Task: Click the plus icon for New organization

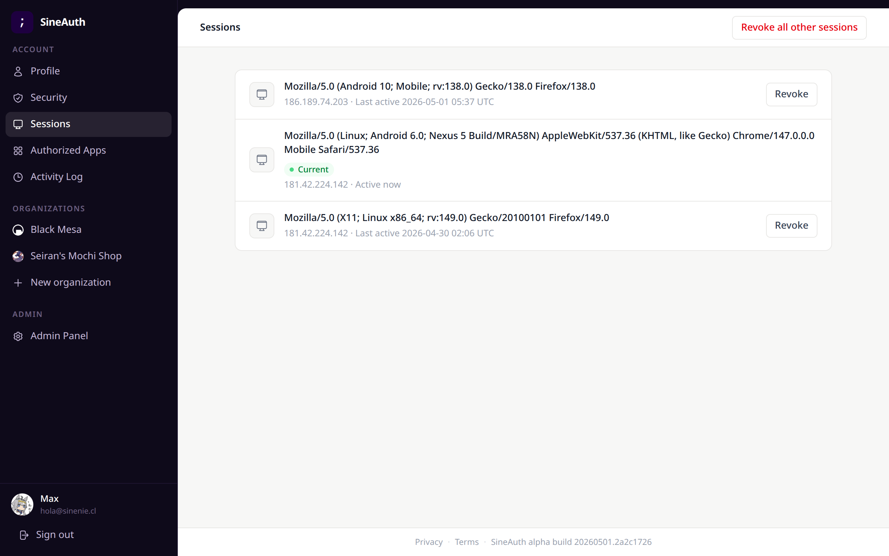Action: [x=18, y=283]
